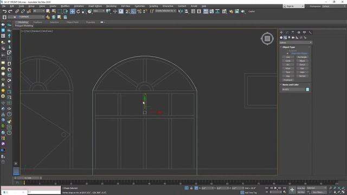Open the selection filter All dropdown
The image size is (347, 195).
coord(38,11)
